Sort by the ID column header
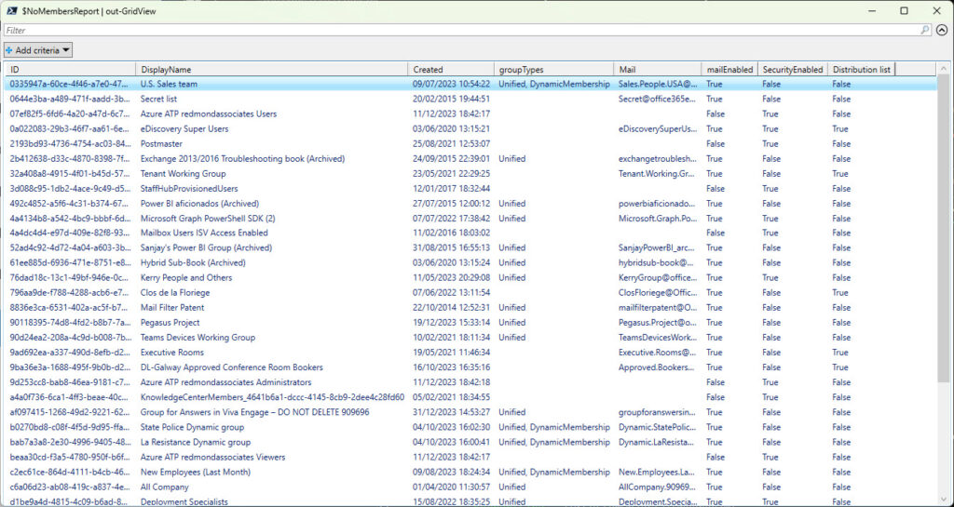This screenshot has height=507, width=954. [70, 70]
